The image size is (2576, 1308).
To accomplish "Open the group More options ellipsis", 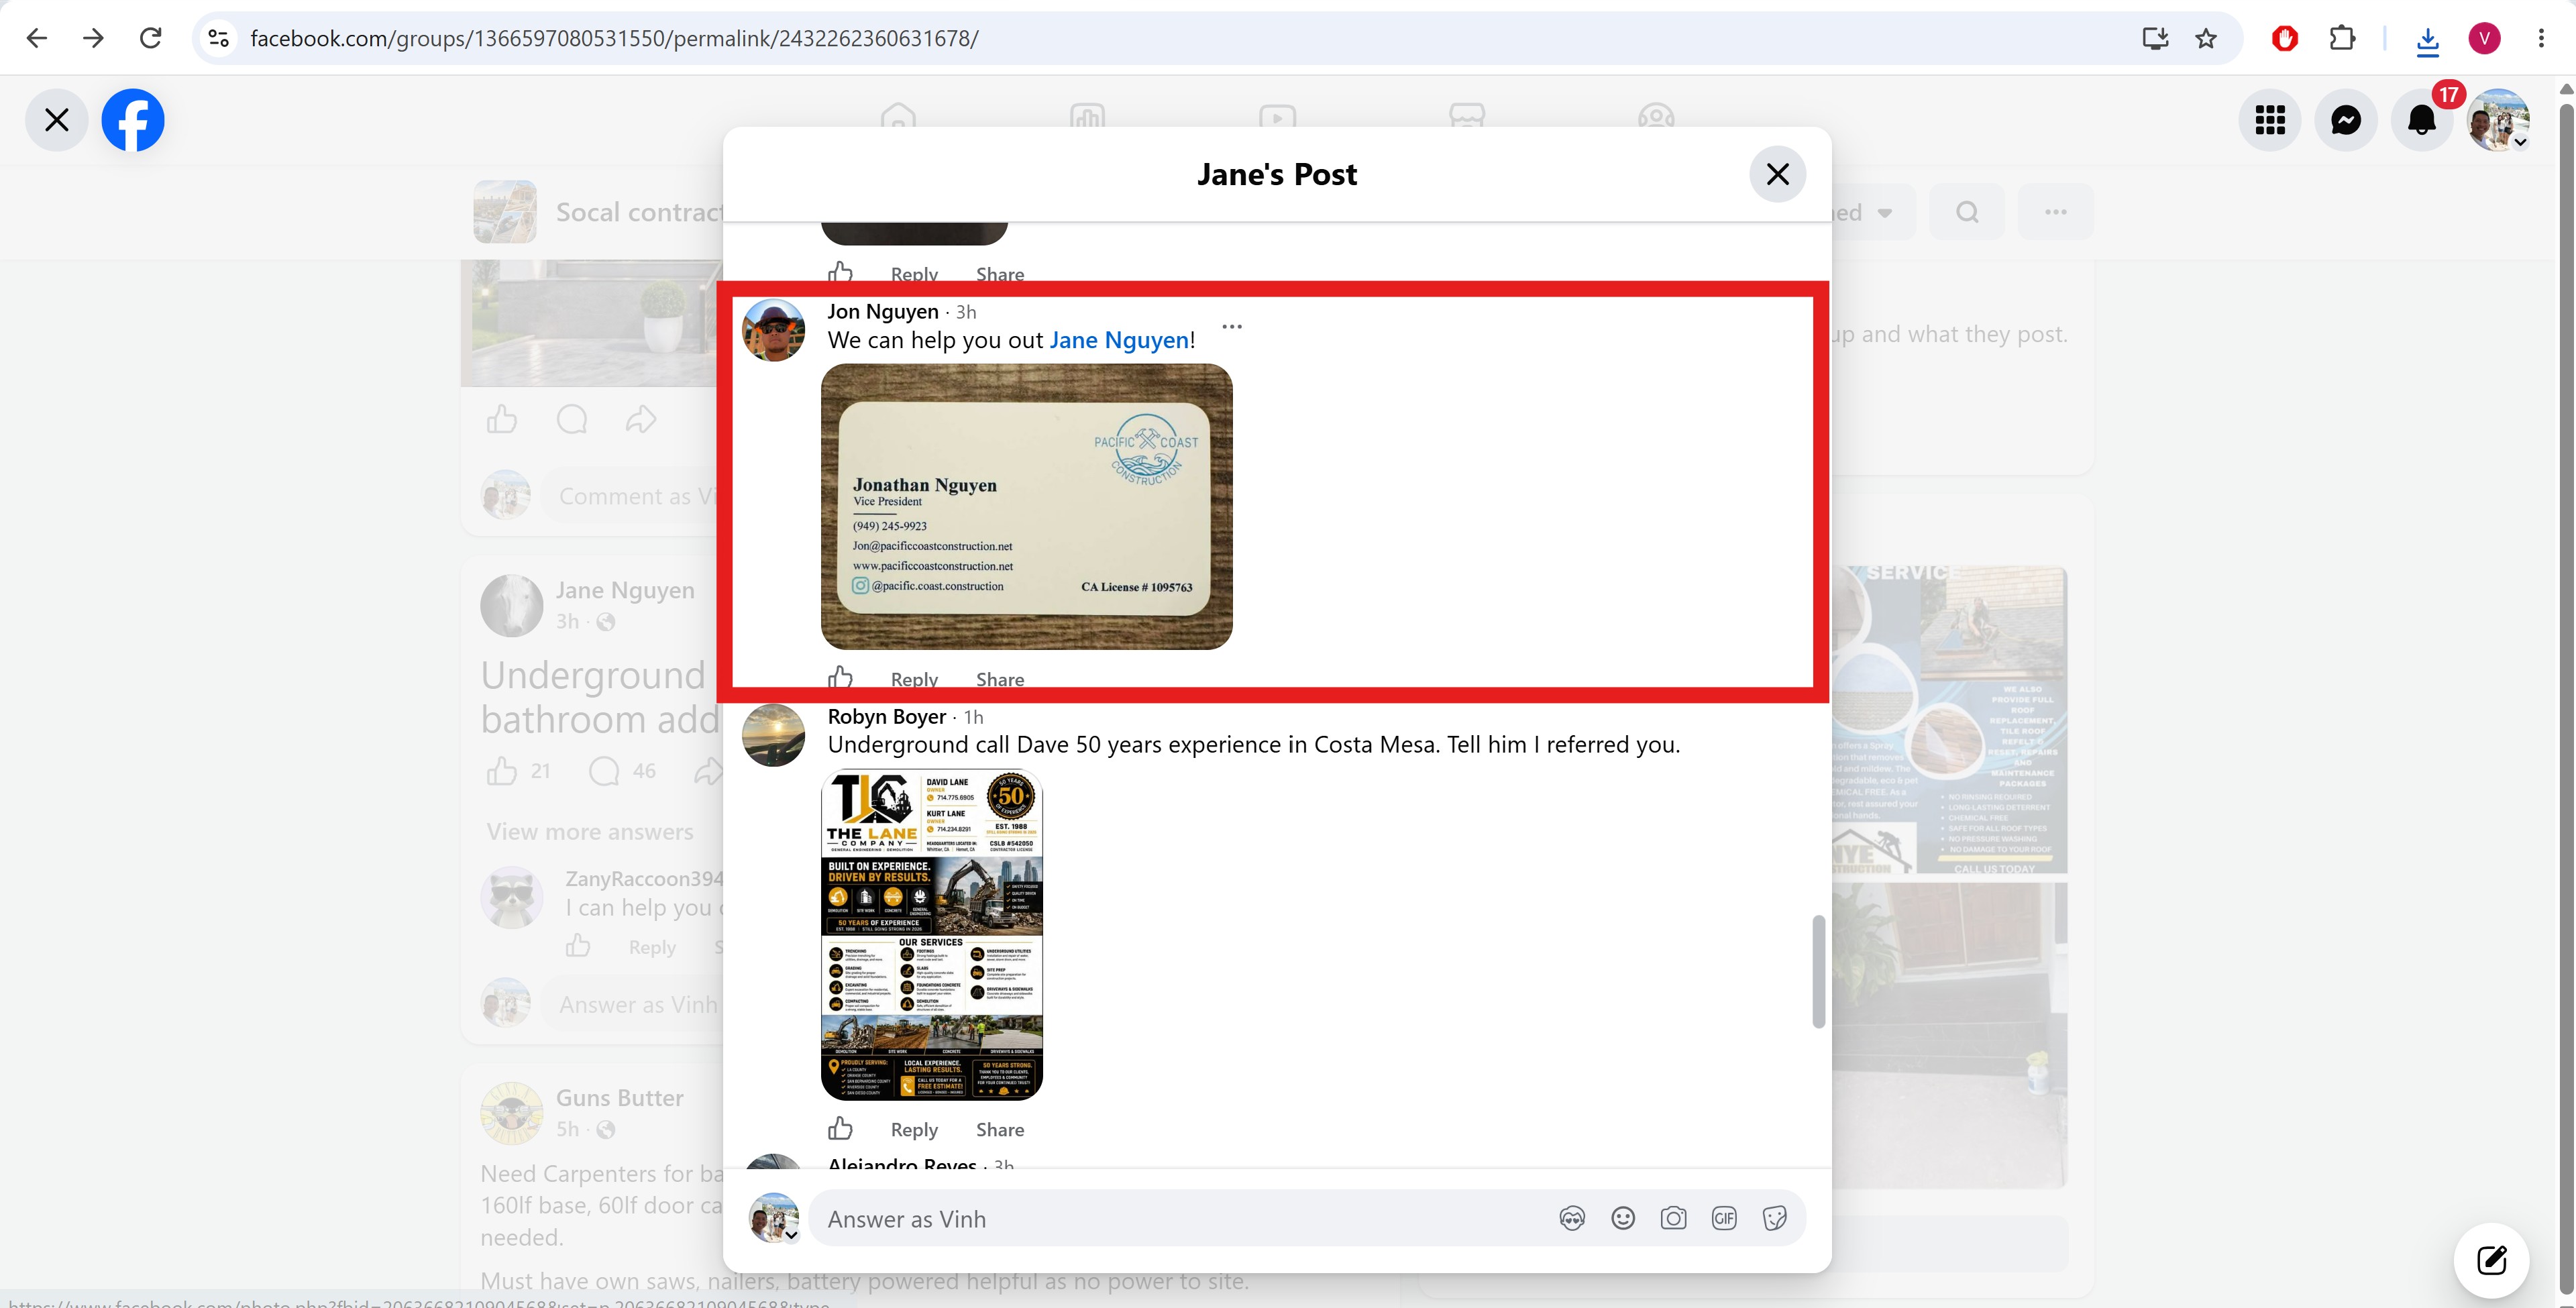I will click(x=2055, y=212).
